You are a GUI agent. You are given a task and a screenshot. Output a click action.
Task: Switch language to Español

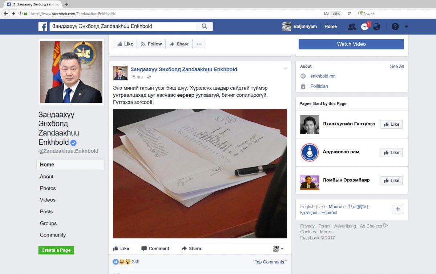pyautogui.click(x=329, y=213)
